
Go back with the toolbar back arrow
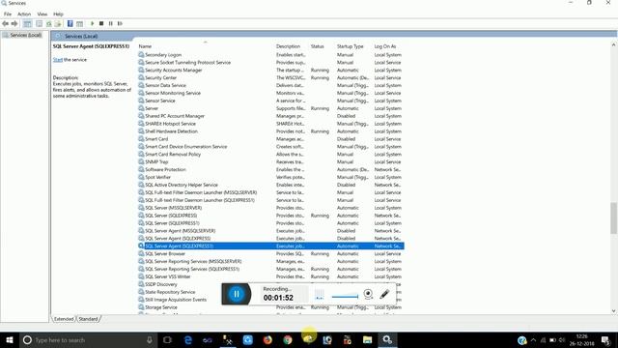click(6, 23)
